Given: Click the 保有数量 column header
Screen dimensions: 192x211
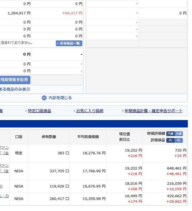Looking at the screenshot, I should click(49, 137).
